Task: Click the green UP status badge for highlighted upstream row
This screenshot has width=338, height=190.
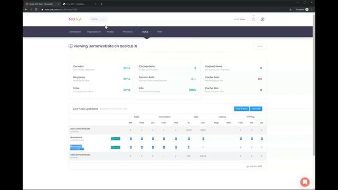Action: (x=116, y=147)
